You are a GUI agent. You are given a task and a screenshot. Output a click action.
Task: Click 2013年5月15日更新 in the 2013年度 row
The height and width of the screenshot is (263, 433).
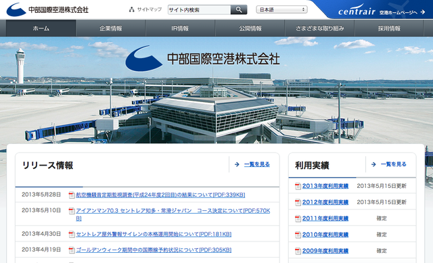coord(382,186)
